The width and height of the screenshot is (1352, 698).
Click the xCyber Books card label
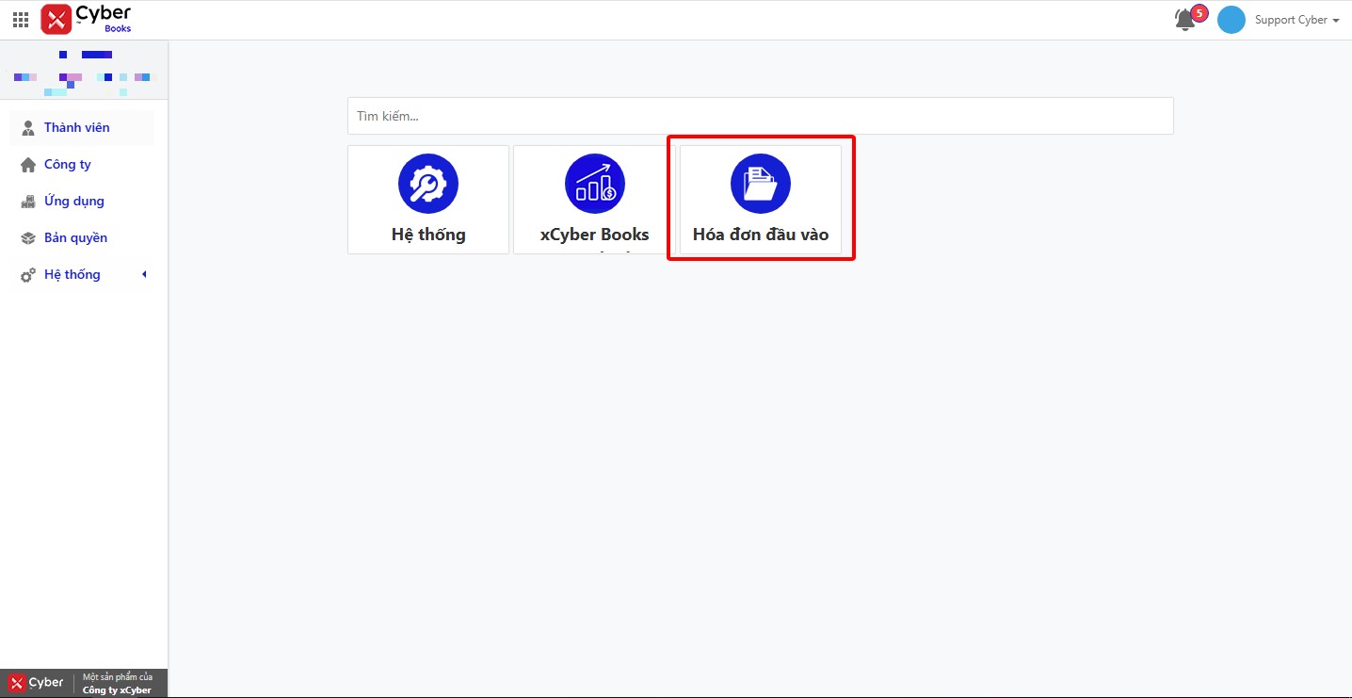(x=595, y=235)
